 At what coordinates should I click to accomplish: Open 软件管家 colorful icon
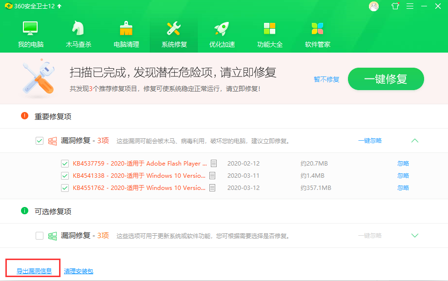(x=317, y=29)
